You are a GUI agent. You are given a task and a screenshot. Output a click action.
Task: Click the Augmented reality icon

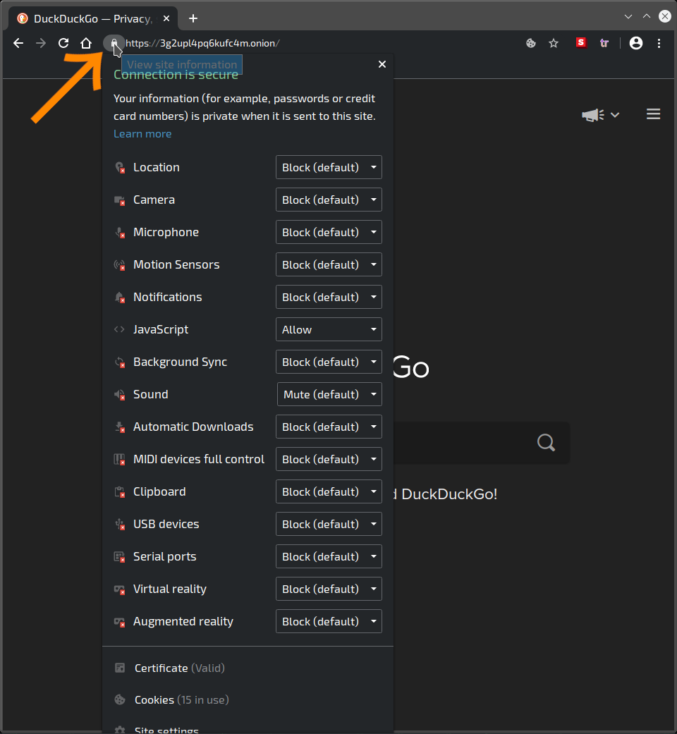[120, 622]
